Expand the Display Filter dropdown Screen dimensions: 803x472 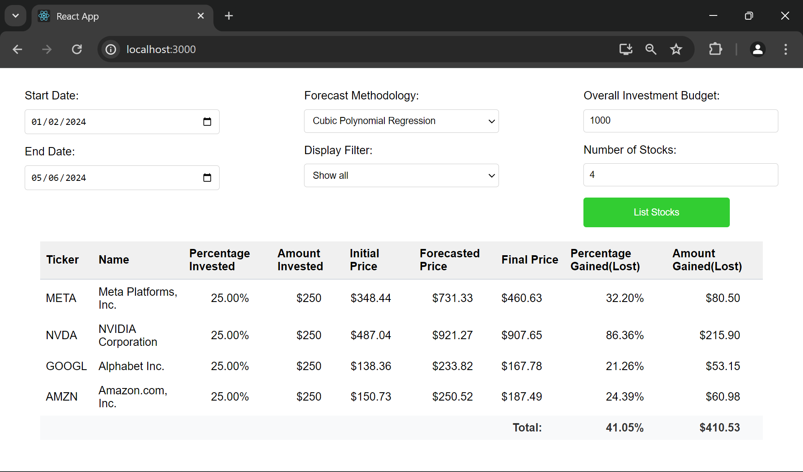click(401, 175)
